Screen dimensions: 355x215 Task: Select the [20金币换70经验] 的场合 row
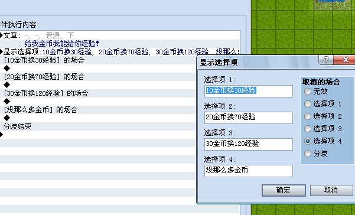[x=98, y=77]
